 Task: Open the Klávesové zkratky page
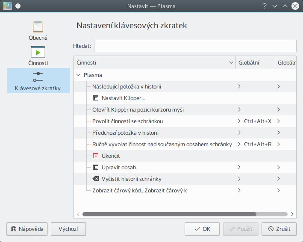38,81
